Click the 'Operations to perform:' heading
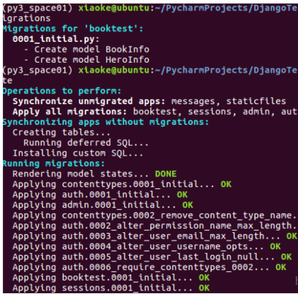Viewport: 298px width, 295px height. point(62,91)
